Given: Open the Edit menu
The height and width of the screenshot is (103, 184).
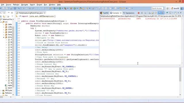Looking at the screenshot, I should tap(3, 5).
